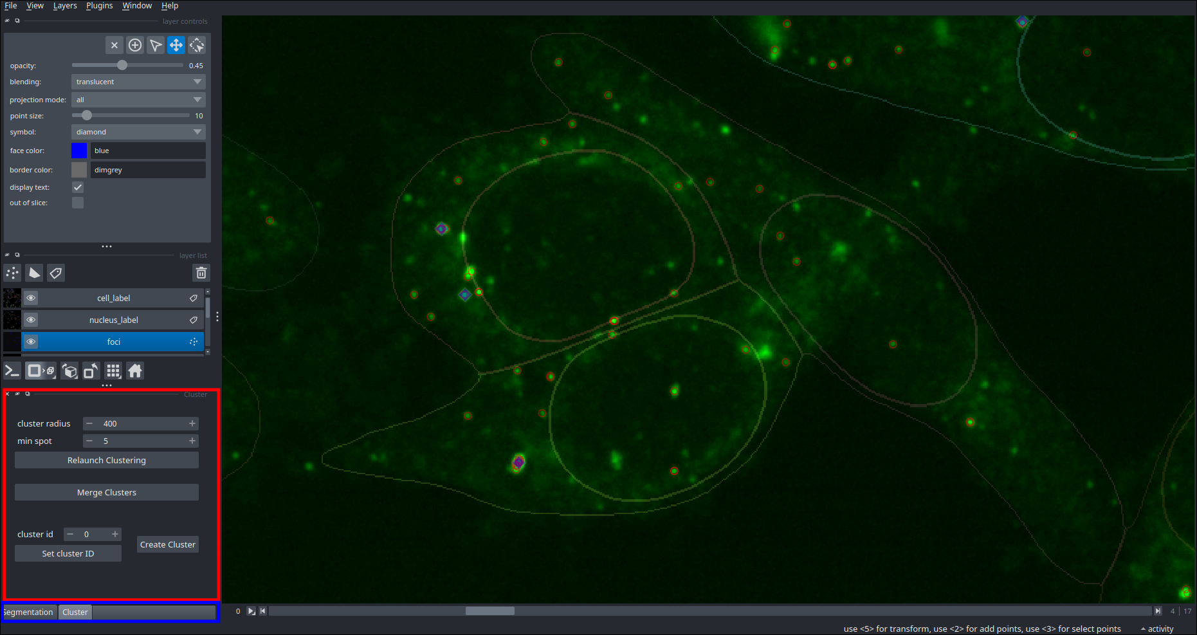This screenshot has height=635, width=1197.
Task: Select the add points tool
Action: coord(135,45)
